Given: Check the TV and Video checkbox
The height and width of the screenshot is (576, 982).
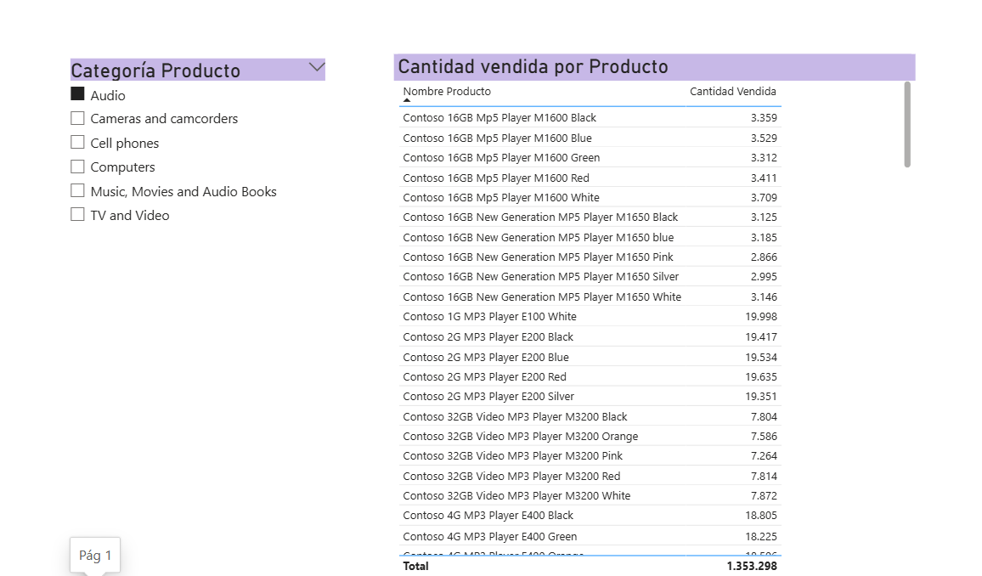Looking at the screenshot, I should point(77,214).
